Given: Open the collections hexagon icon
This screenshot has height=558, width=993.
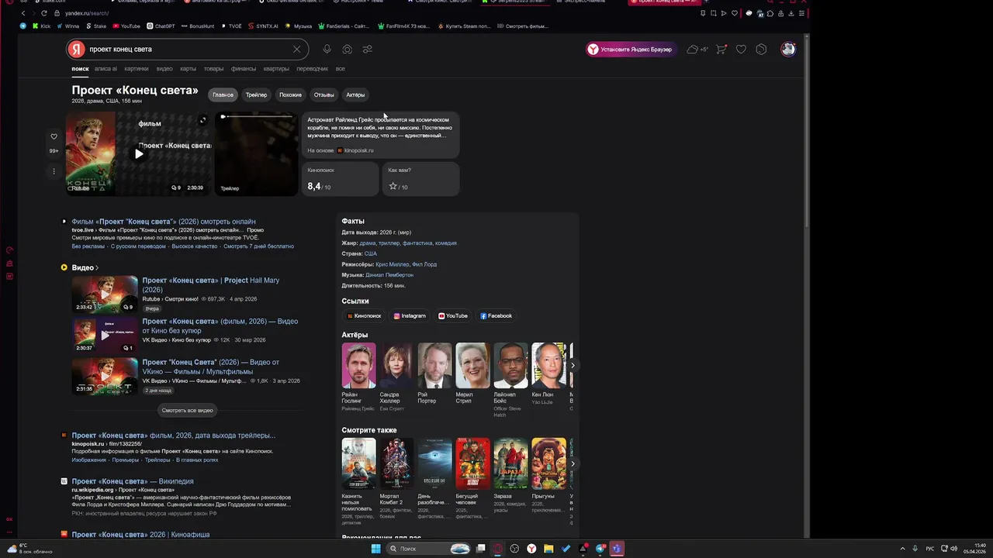Looking at the screenshot, I should pyautogui.click(x=761, y=49).
